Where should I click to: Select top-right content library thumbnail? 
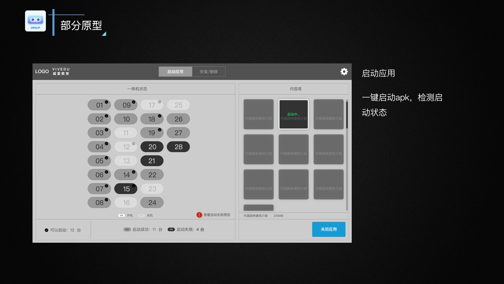click(x=329, y=114)
